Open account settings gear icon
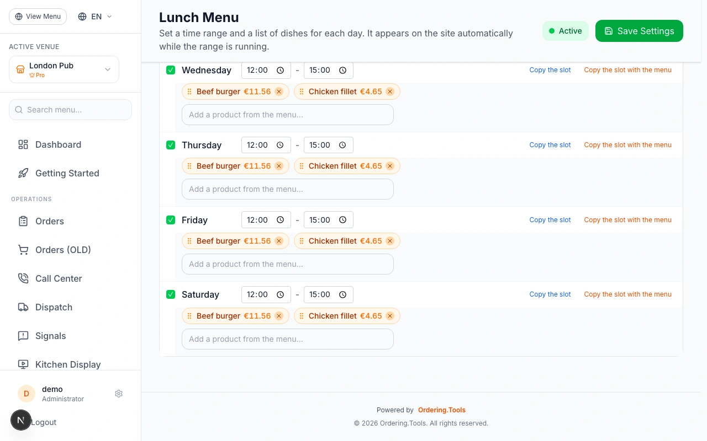Image resolution: width=707 pixels, height=441 pixels. (119, 394)
